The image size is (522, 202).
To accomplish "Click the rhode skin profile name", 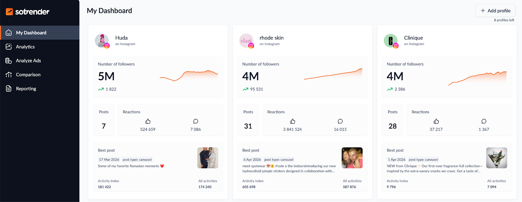I will pyautogui.click(x=271, y=37).
